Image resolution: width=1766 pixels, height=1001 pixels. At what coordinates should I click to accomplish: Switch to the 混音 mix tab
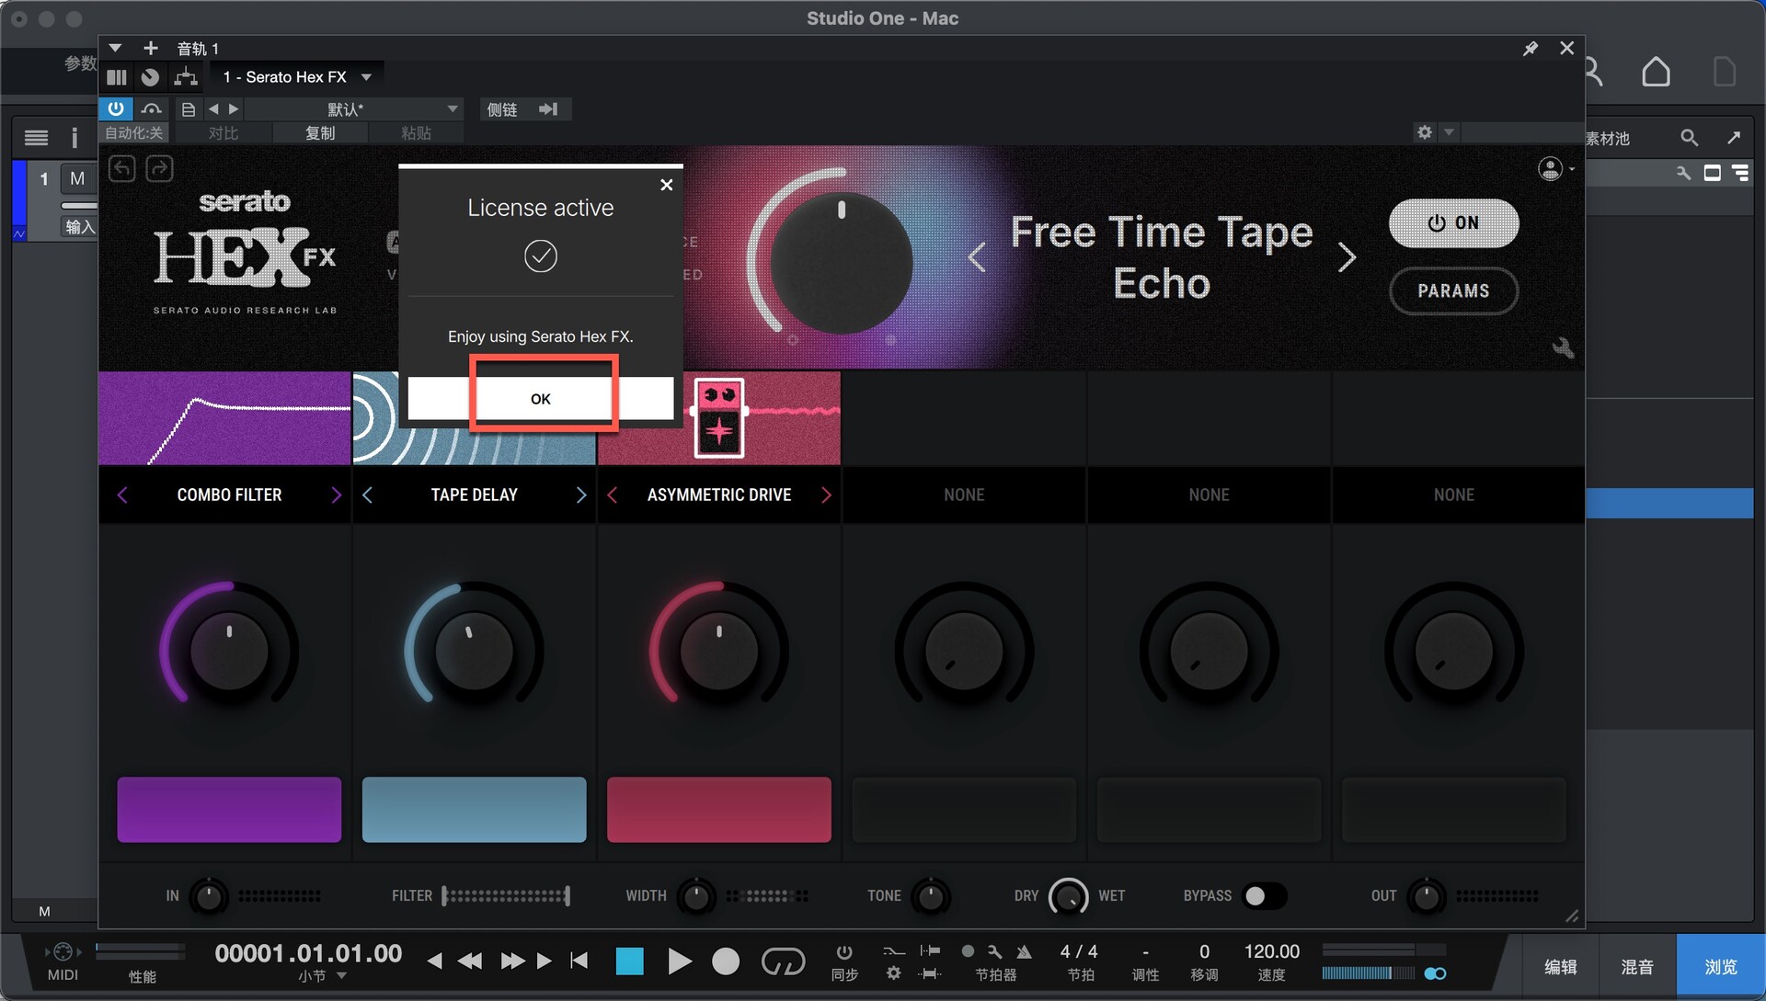tap(1637, 966)
